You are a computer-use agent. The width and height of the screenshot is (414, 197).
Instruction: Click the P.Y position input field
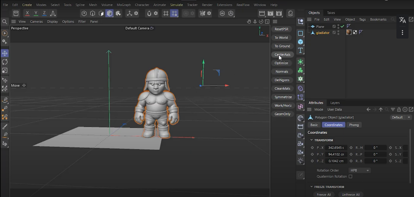[336, 154]
